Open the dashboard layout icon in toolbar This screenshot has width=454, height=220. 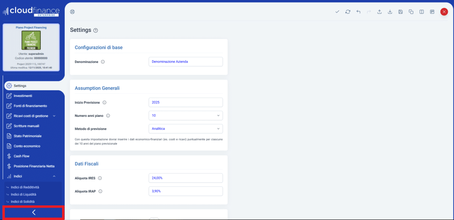click(x=432, y=12)
